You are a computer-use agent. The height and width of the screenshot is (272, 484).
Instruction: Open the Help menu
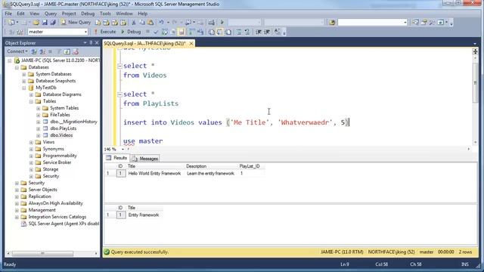point(142,14)
